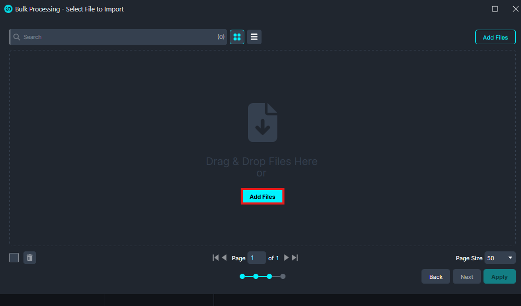Image resolution: width=521 pixels, height=306 pixels.
Task: Go to the previous page
Action: click(x=224, y=258)
